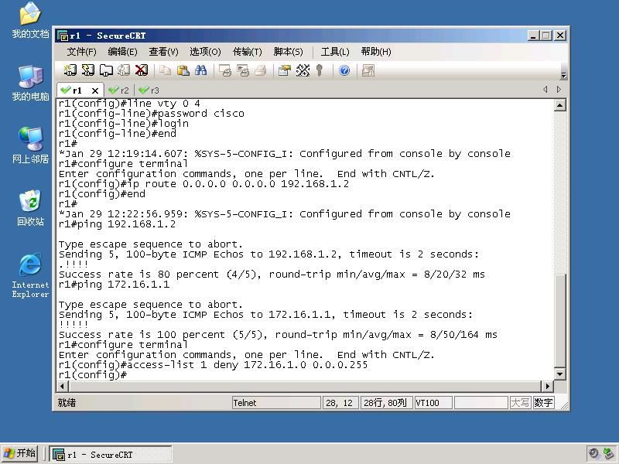Click the Print Screen icon
The height and width of the screenshot is (464, 619).
[x=225, y=70]
